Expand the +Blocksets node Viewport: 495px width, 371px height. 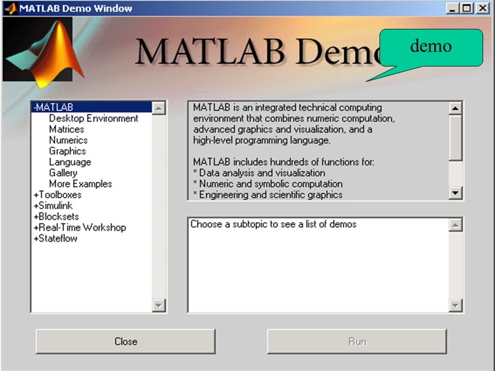(56, 217)
